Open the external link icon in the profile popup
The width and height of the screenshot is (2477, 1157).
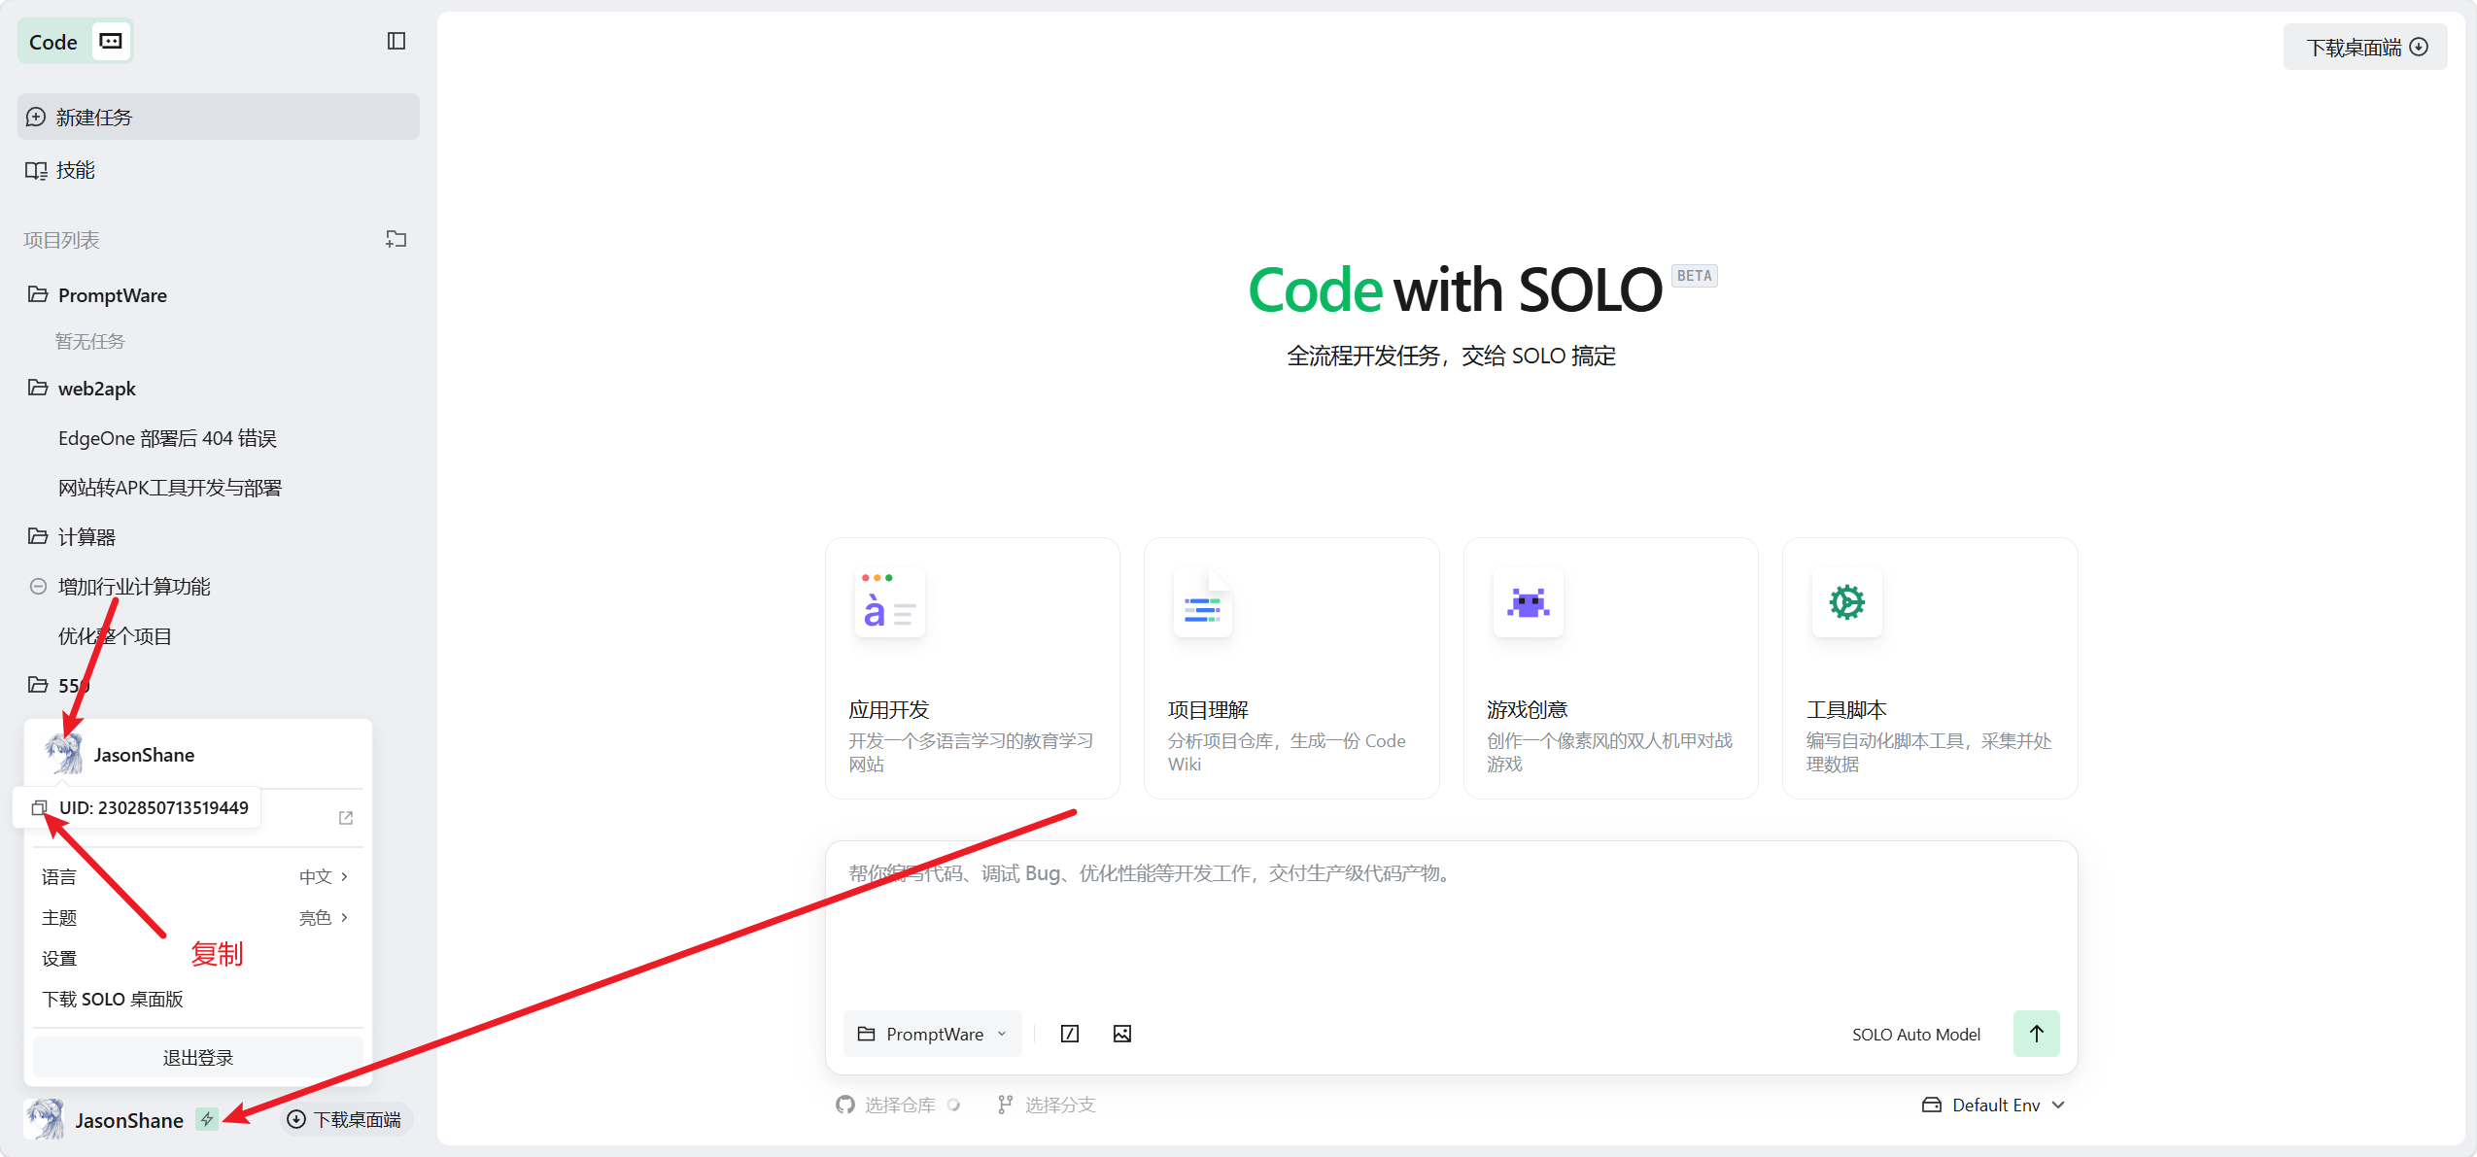click(345, 818)
